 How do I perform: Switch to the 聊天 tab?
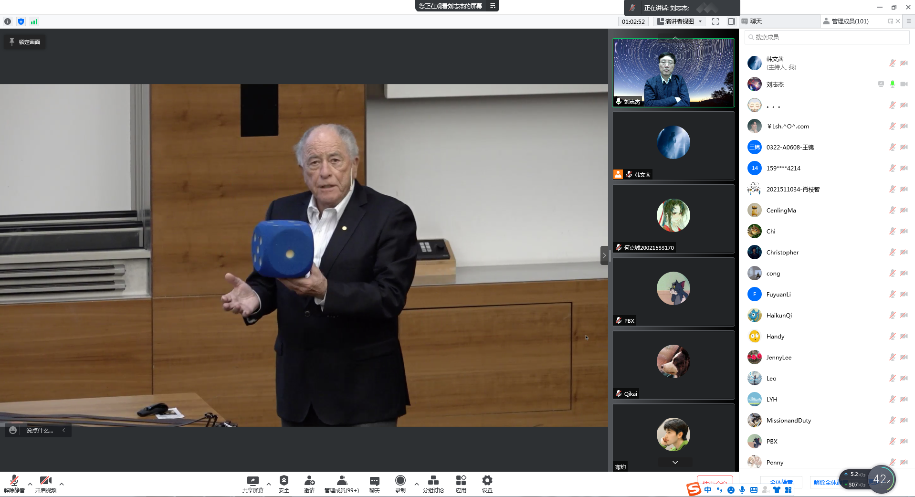tap(779, 21)
